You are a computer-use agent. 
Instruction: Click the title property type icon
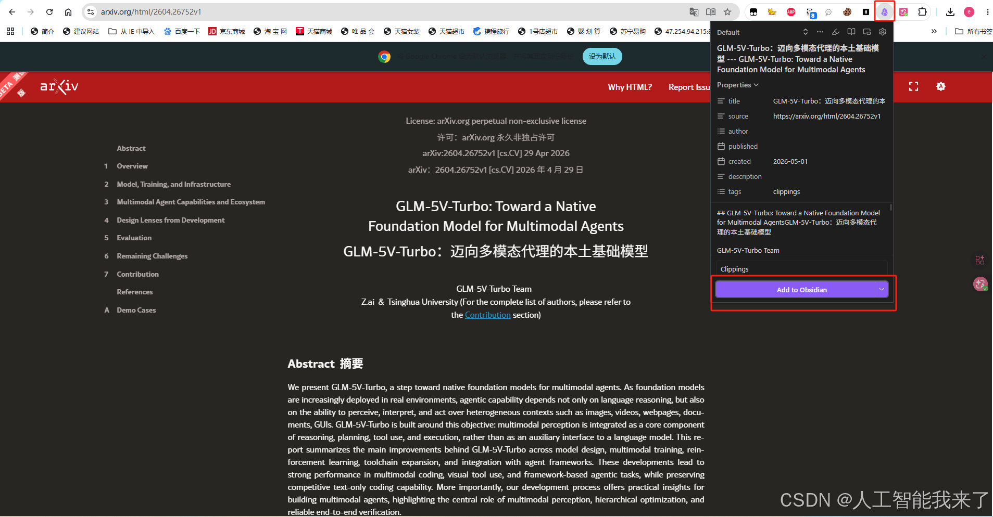[721, 101]
